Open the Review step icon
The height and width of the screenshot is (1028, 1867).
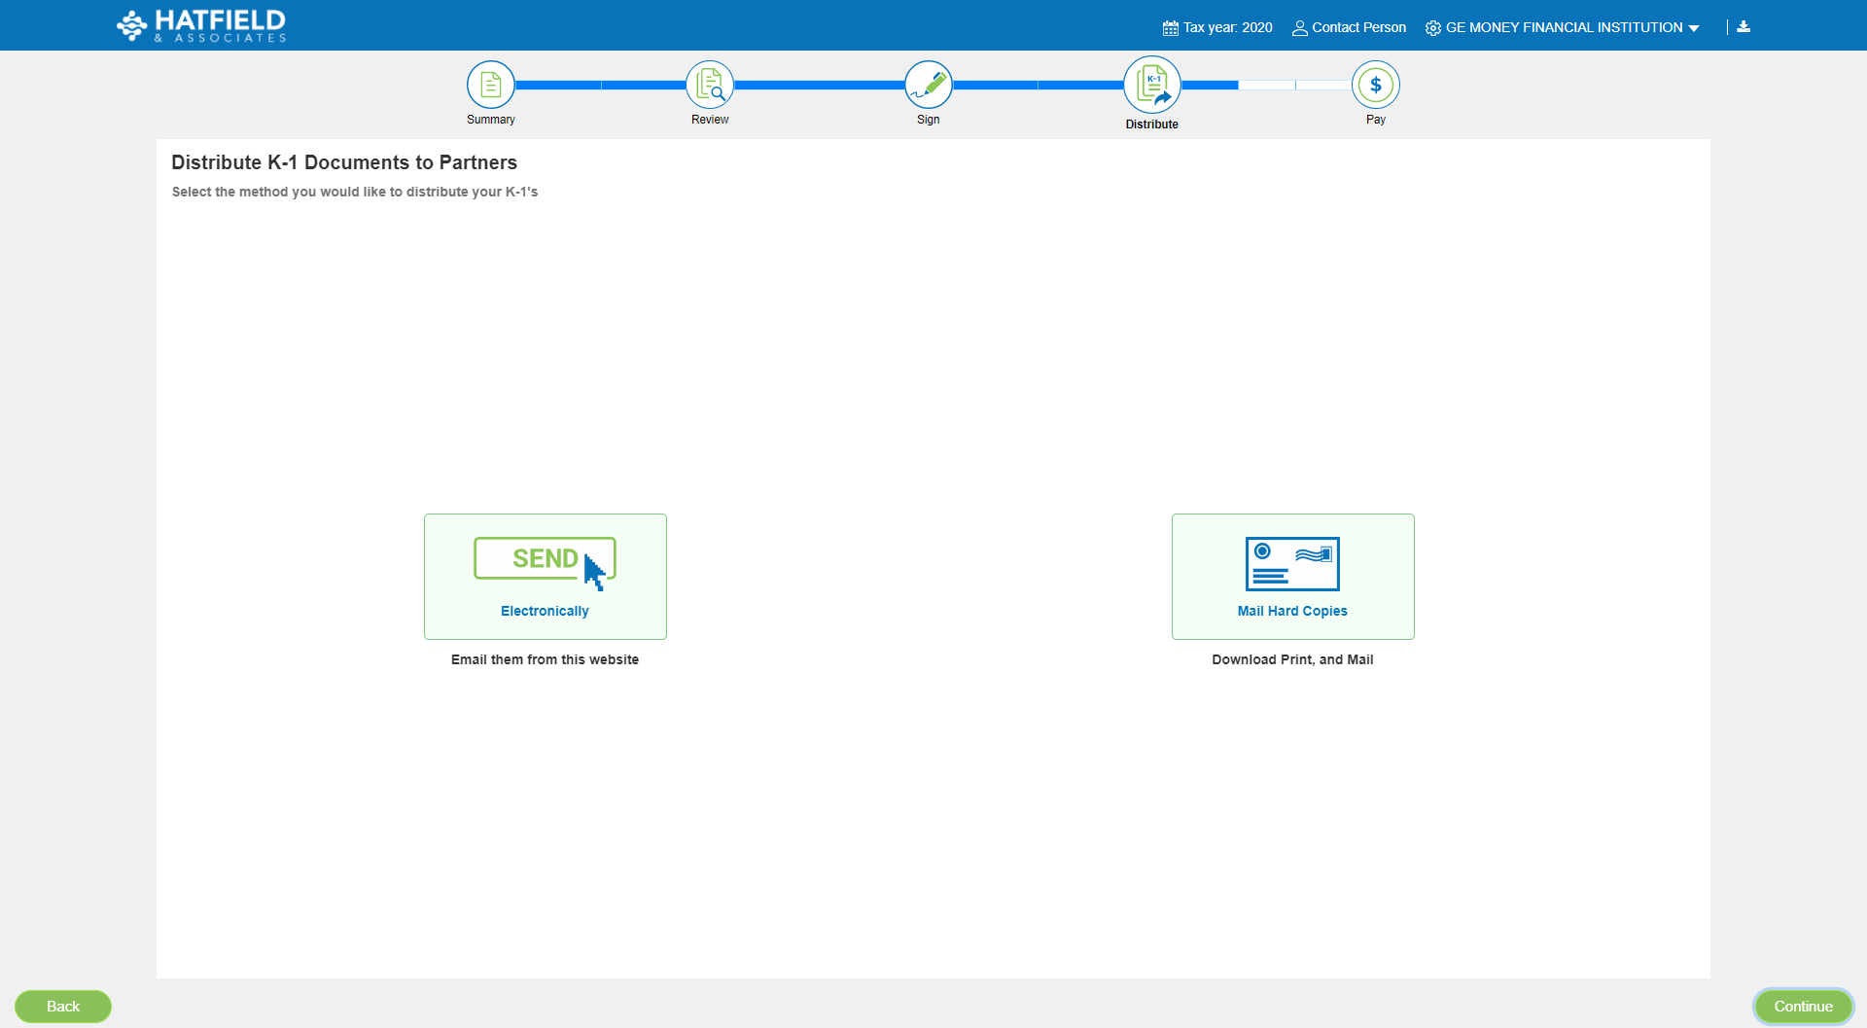pos(710,85)
